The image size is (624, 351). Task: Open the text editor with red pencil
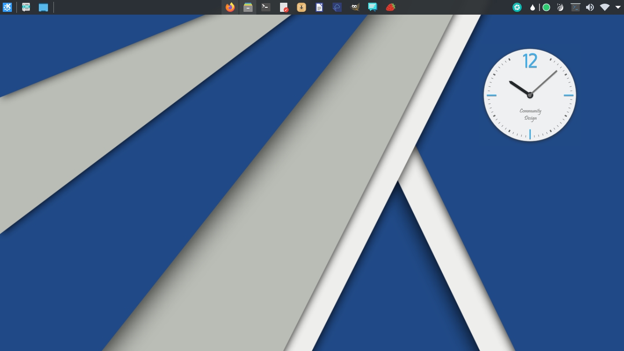pyautogui.click(x=284, y=7)
